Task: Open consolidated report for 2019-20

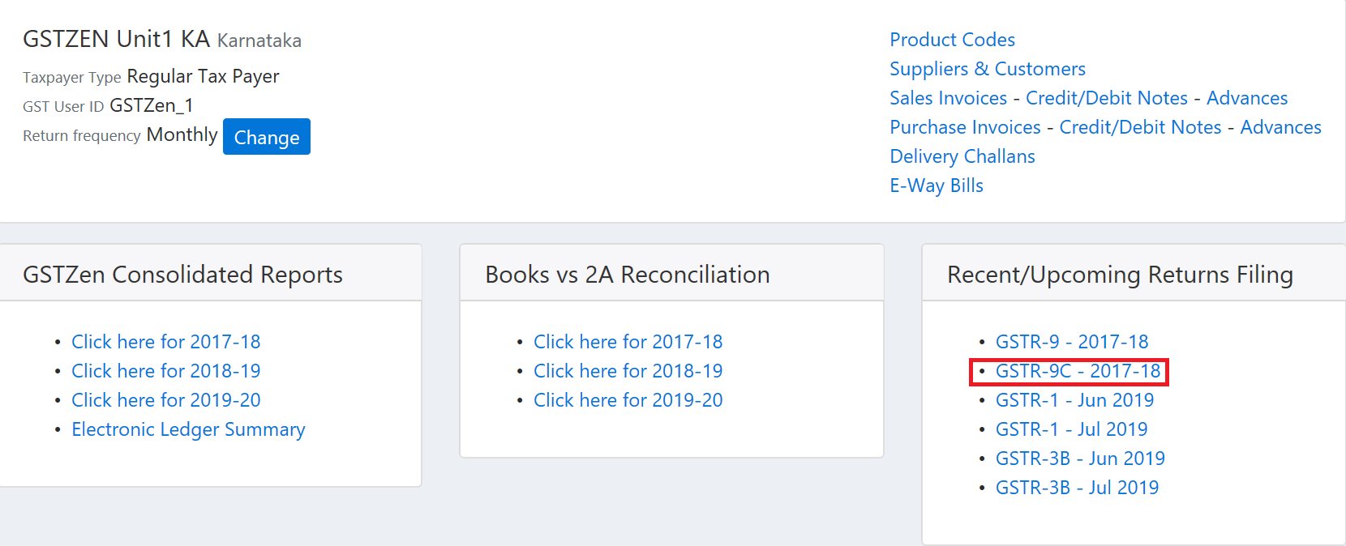Action: click(x=165, y=400)
